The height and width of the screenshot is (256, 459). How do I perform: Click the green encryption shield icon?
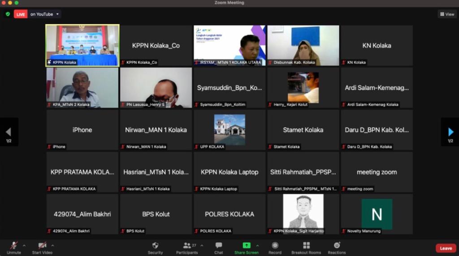tap(8, 14)
